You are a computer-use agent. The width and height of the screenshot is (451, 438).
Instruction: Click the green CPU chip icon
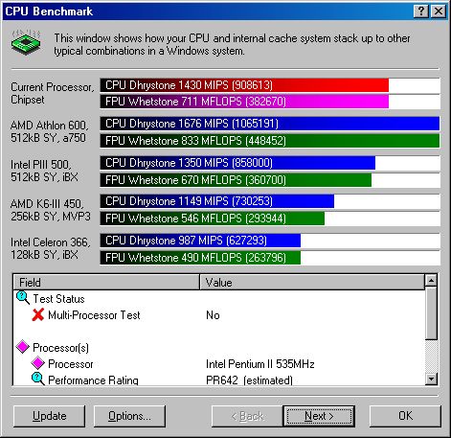(x=26, y=42)
